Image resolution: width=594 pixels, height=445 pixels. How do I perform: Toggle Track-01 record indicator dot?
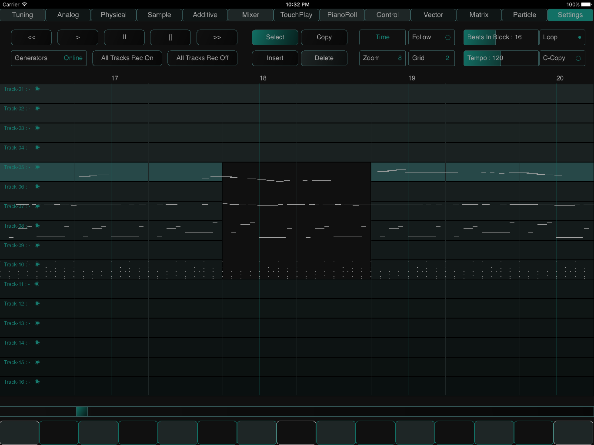(x=37, y=89)
